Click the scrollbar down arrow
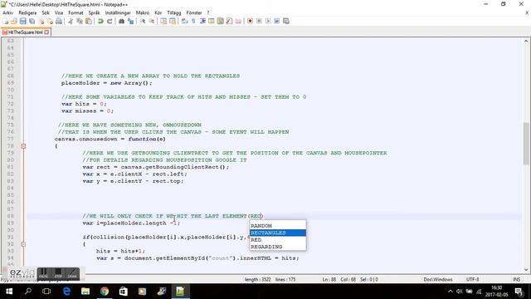531x299 pixels. pyautogui.click(x=526, y=270)
